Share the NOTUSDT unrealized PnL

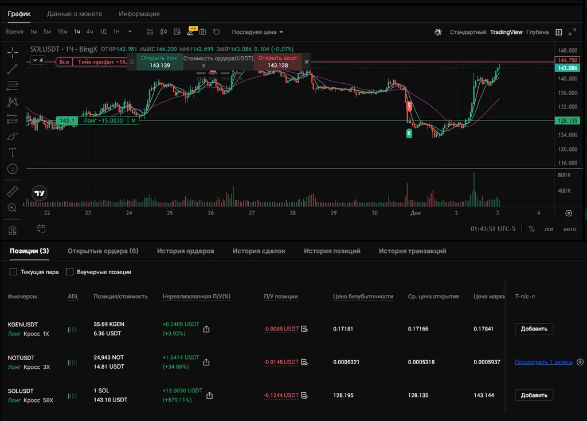[x=206, y=362]
